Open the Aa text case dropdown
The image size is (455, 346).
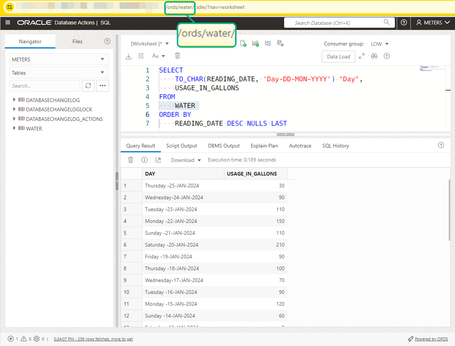(159, 56)
